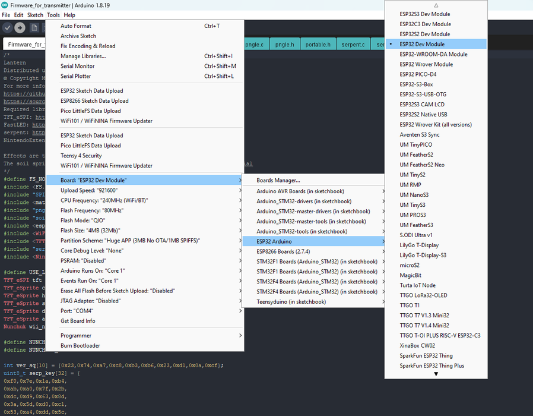Click the Arduino logo in title bar
The width and height of the screenshot is (533, 416).
click(4, 5)
